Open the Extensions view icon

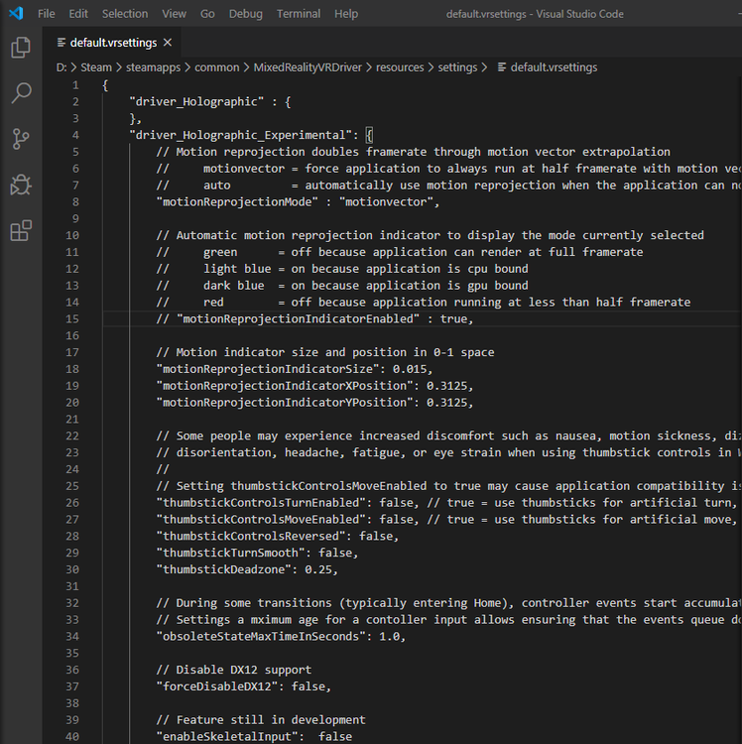[20, 231]
